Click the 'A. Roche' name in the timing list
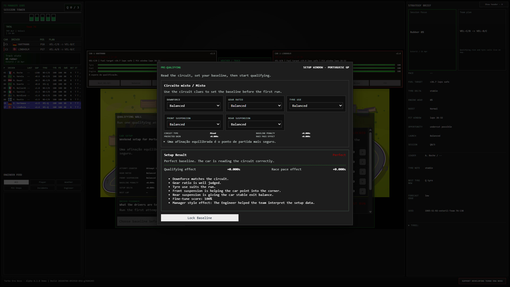Screen dimensions: 510x287 [x=18, y=73]
